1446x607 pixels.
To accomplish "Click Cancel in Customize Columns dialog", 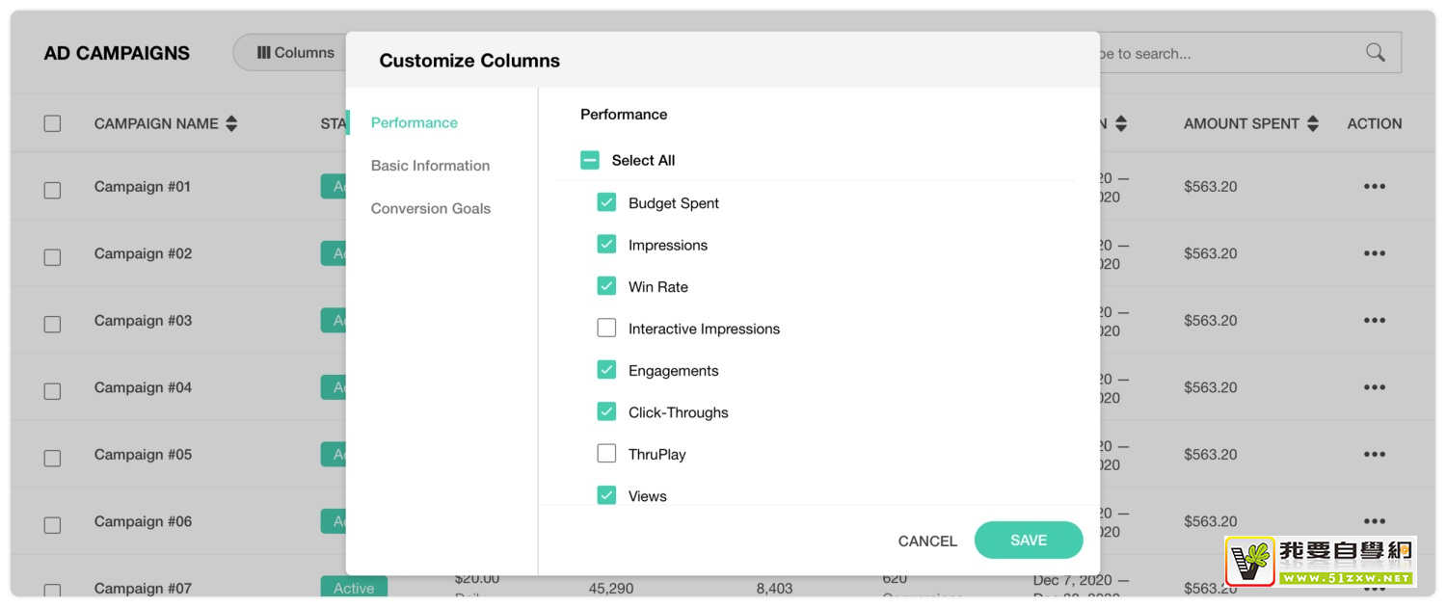I will pyautogui.click(x=927, y=541).
